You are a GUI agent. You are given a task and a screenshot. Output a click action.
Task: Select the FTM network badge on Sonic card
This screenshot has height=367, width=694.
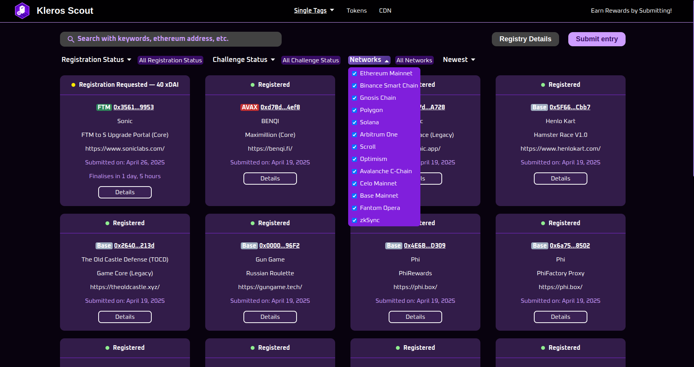(104, 107)
